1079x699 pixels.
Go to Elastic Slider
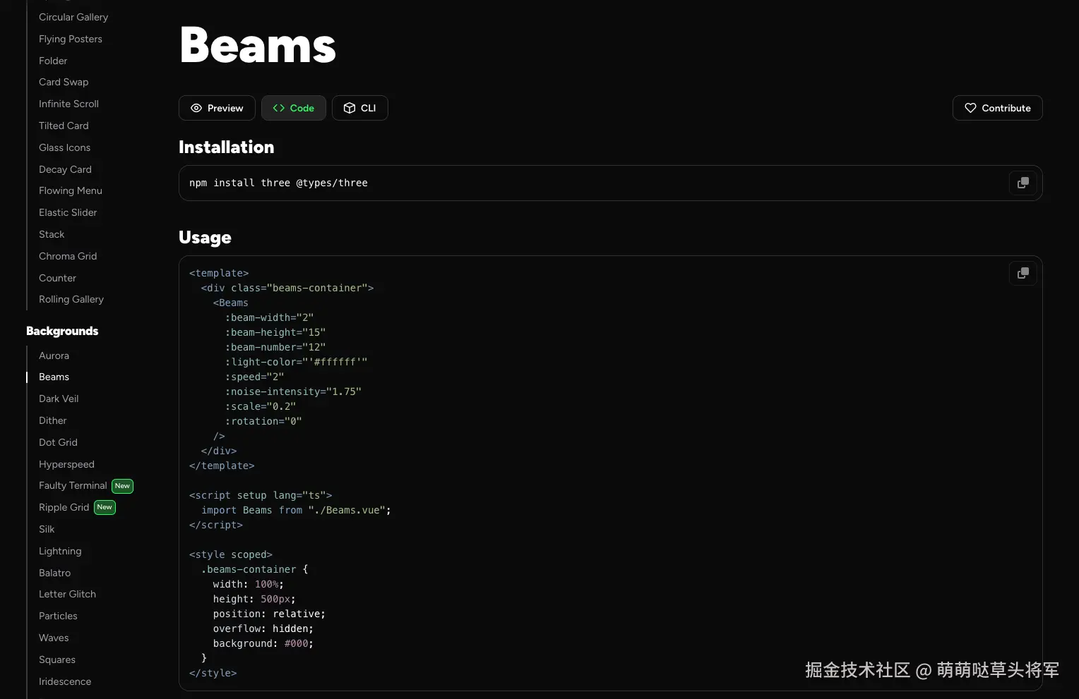click(x=68, y=212)
